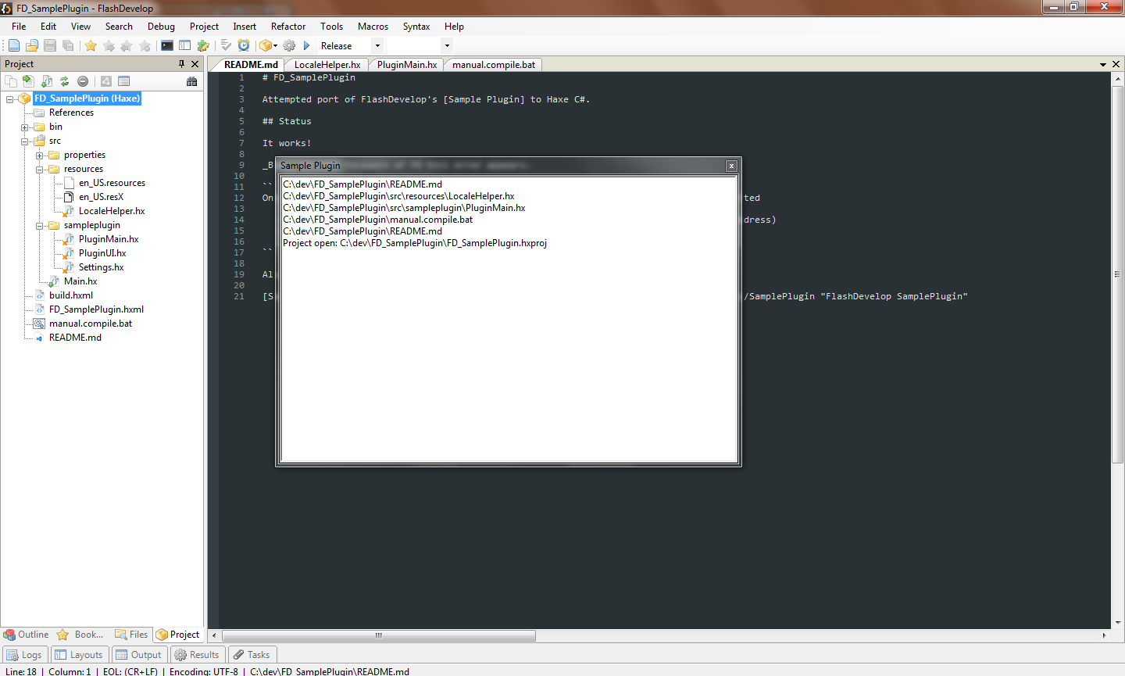Click the Project Properties list icon

(123, 80)
